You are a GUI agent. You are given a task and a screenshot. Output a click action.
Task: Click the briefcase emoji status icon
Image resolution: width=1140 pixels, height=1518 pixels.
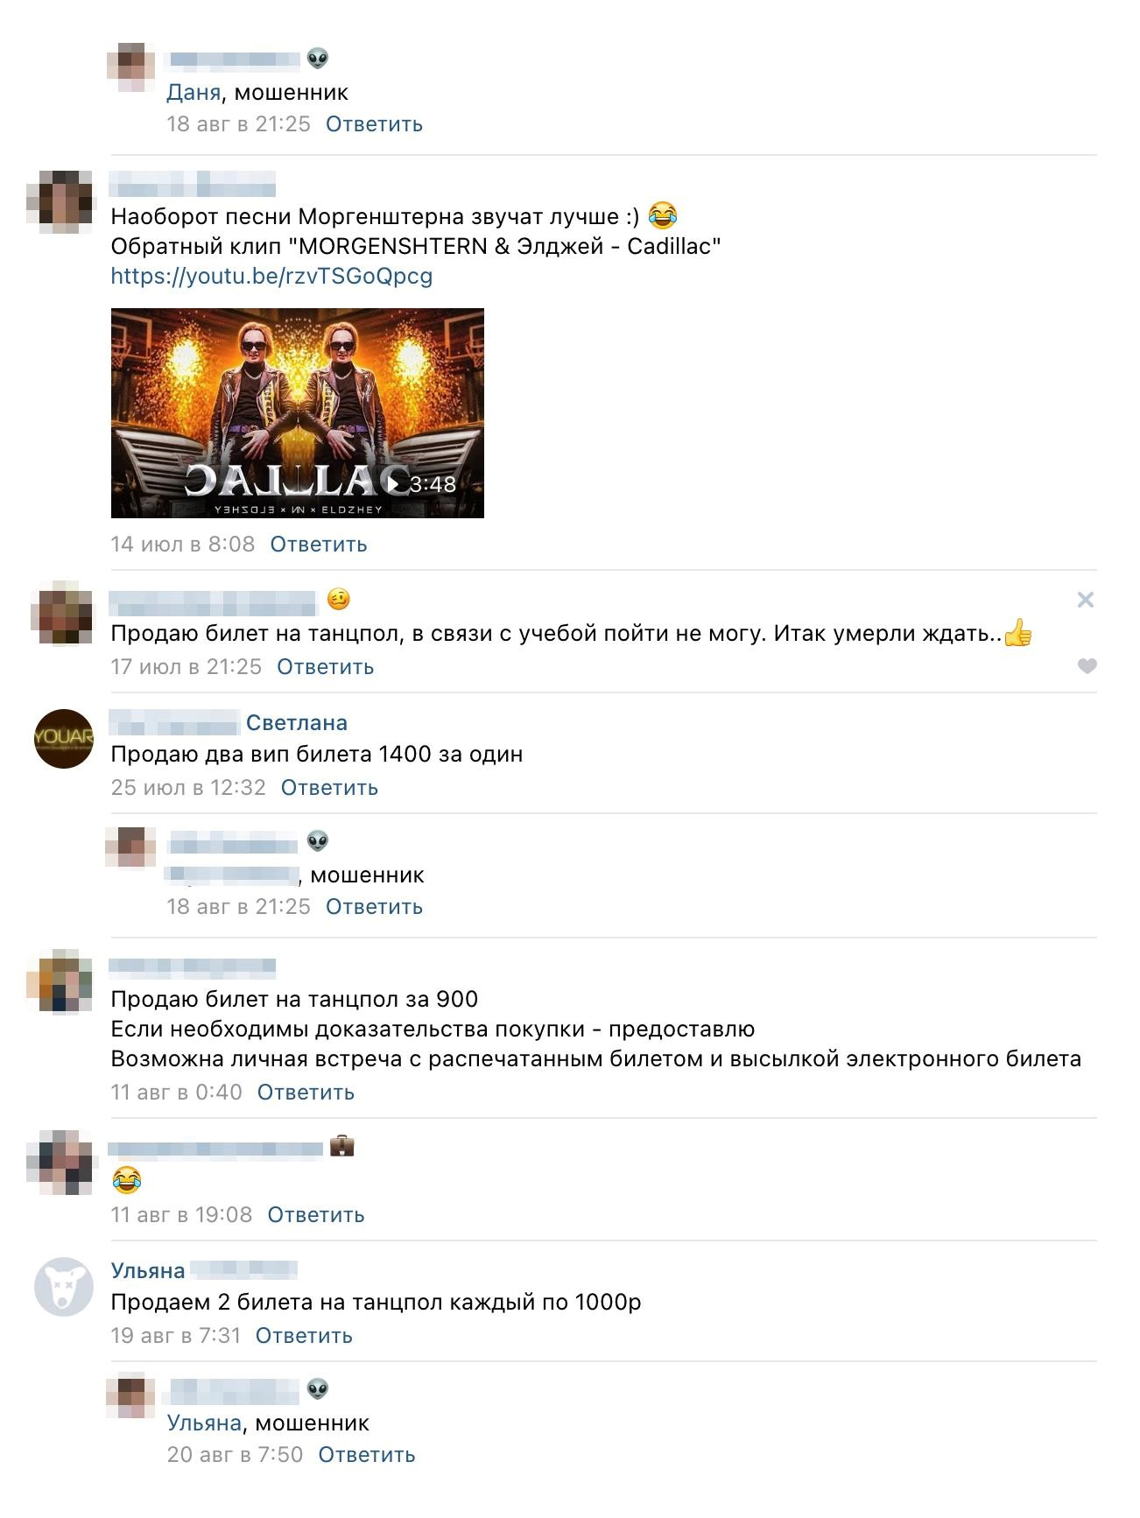point(341,1146)
